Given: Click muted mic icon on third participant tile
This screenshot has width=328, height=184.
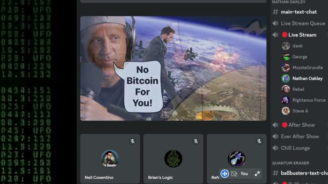Looking at the screenshot, I should click(x=259, y=141).
